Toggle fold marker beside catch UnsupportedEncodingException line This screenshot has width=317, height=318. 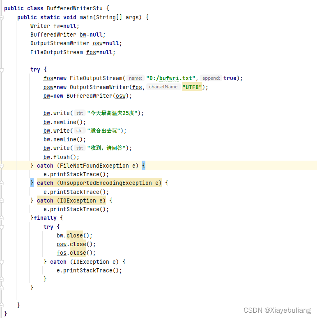[x=2, y=183]
